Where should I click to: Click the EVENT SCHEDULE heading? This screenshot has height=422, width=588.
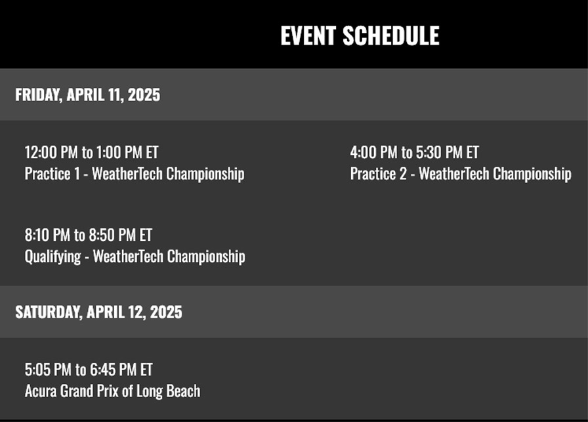[360, 35]
